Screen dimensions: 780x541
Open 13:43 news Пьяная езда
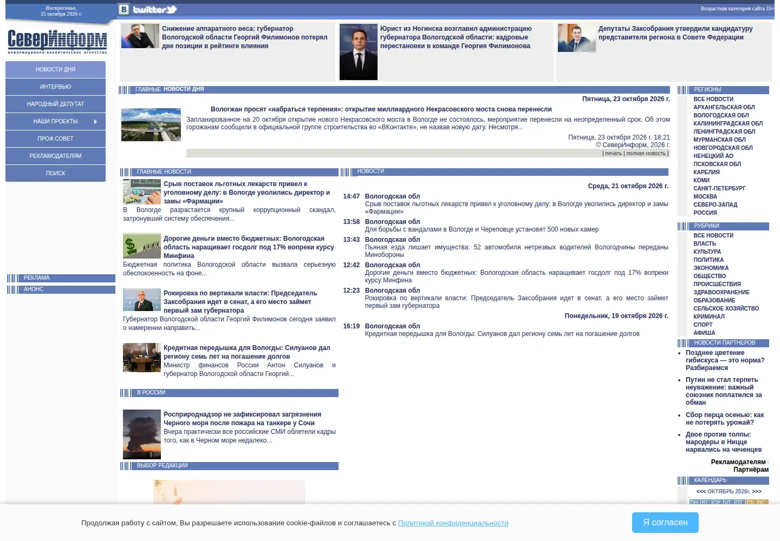pyautogui.click(x=516, y=251)
